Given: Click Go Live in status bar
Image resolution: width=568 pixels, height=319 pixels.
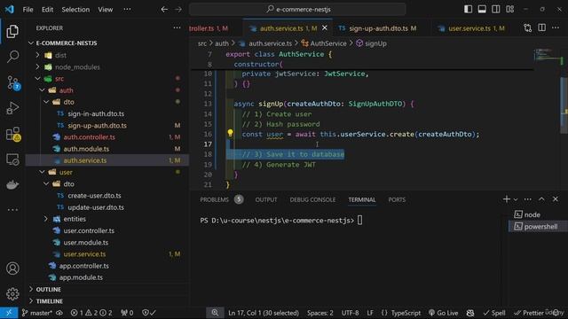Looking at the screenshot, I should 443,313.
